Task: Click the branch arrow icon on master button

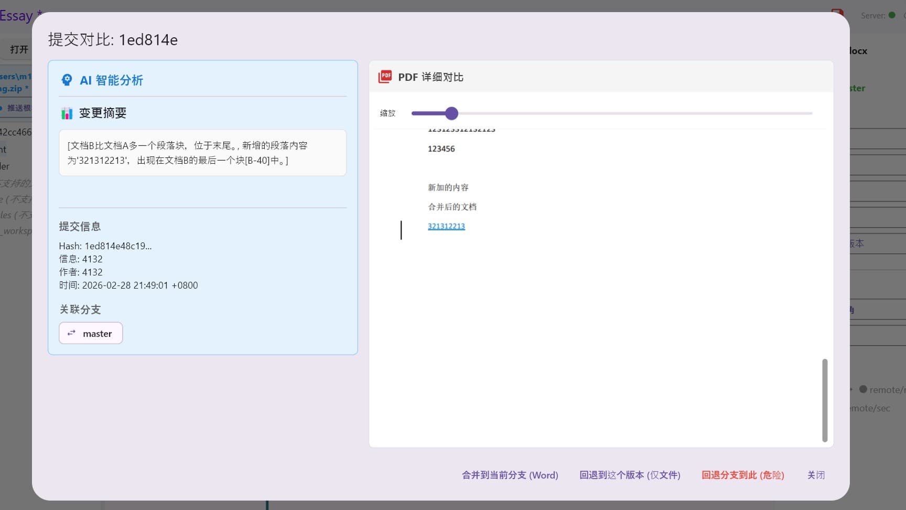Action: point(72,333)
